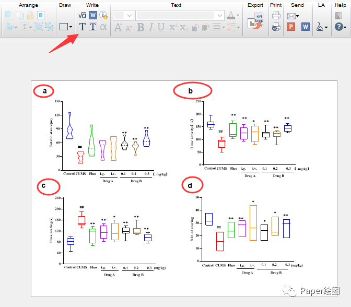The height and width of the screenshot is (307, 351).
Task: Open the text alignment dropdown
Action: 219,27
